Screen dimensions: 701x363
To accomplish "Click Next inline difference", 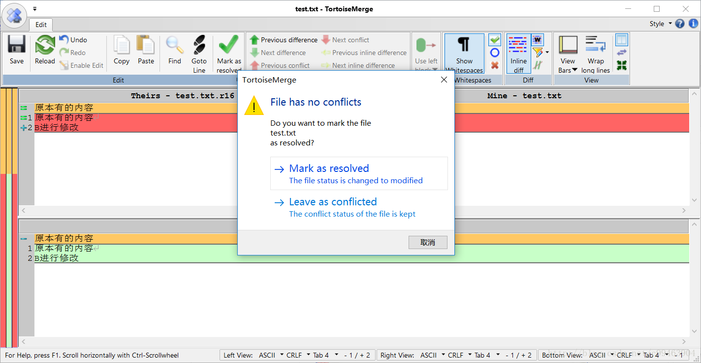I will (x=358, y=65).
